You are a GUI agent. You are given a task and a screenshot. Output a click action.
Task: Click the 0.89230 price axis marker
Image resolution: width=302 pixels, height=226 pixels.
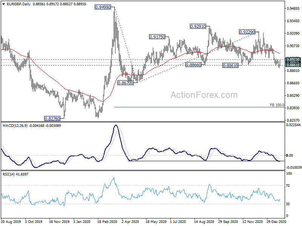[293, 59]
